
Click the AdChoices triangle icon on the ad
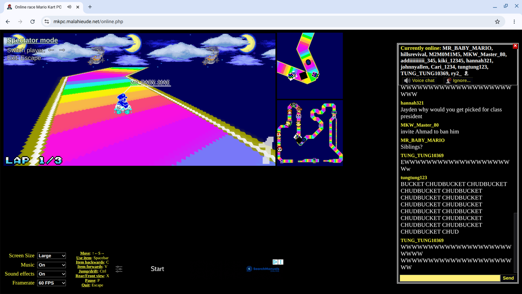click(275, 262)
